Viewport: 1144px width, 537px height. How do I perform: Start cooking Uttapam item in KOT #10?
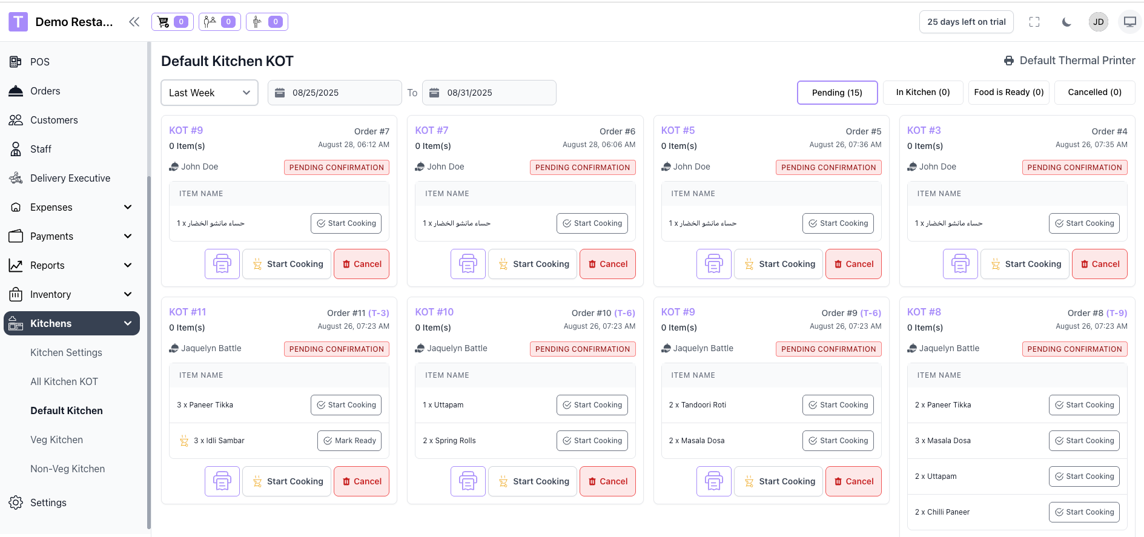click(592, 405)
